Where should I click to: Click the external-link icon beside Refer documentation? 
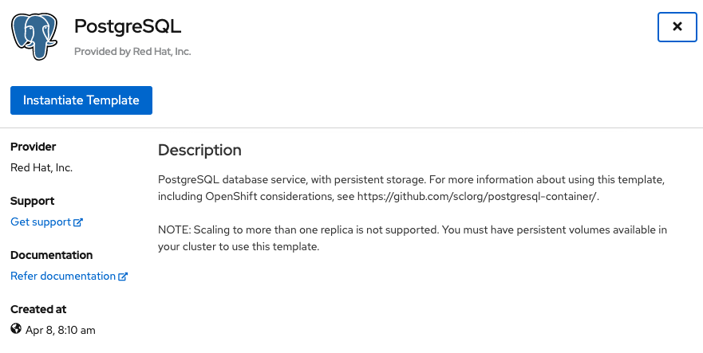pyautogui.click(x=123, y=277)
